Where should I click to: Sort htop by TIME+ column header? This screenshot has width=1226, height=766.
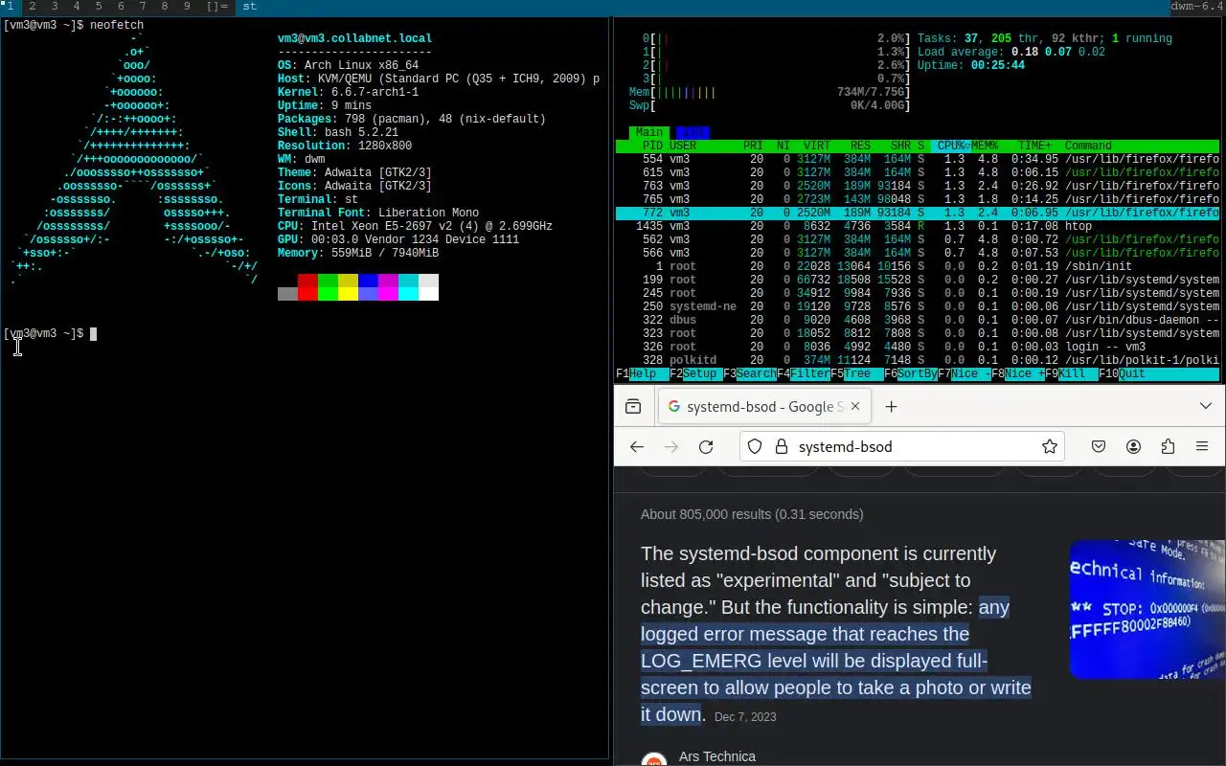pyautogui.click(x=1034, y=146)
